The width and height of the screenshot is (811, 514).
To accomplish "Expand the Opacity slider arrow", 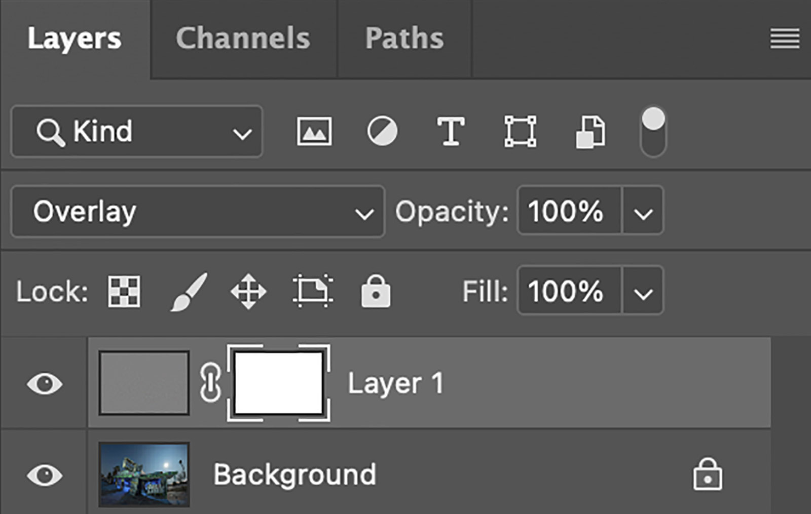I will coord(643,212).
